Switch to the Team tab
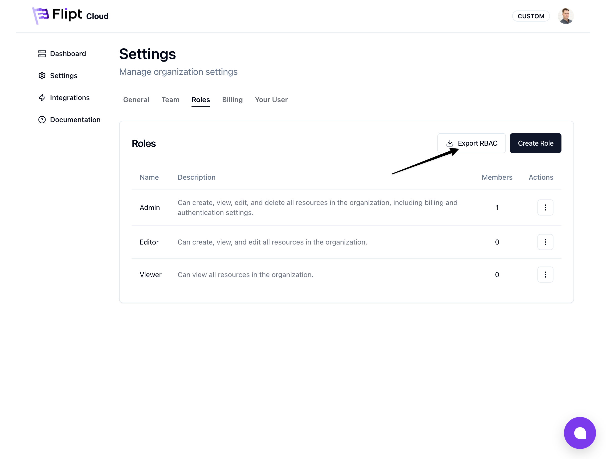 point(170,100)
